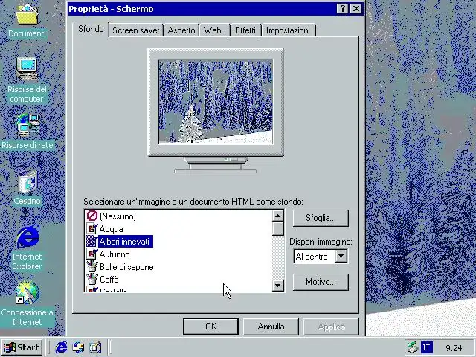The image size is (476, 357).
Task: Select Caffè in the wallpaper list
Action: point(109,280)
